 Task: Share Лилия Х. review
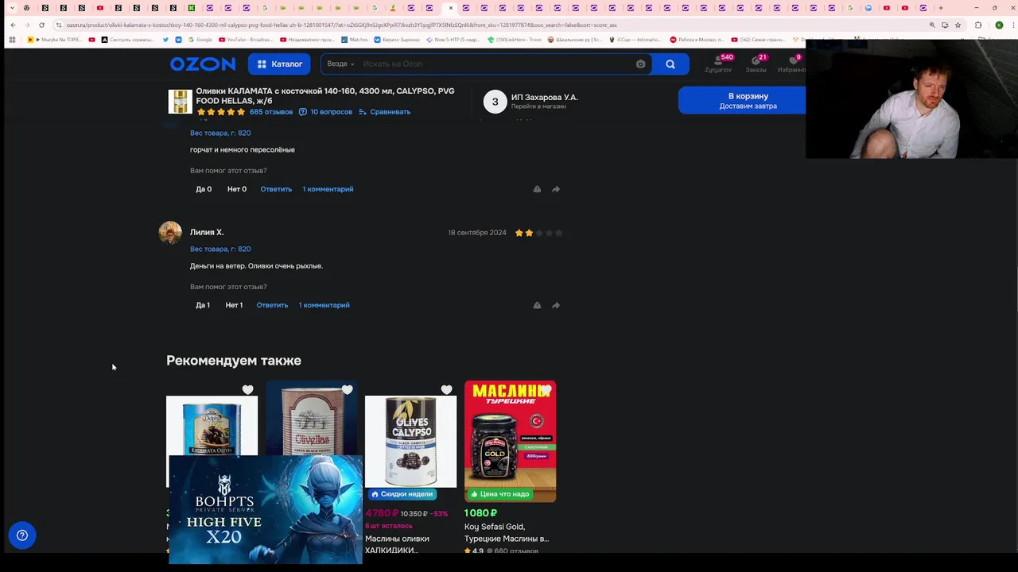click(x=556, y=305)
